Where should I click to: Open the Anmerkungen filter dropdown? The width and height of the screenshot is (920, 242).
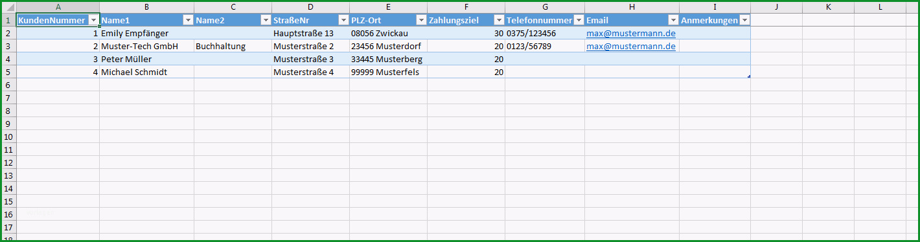[744, 20]
